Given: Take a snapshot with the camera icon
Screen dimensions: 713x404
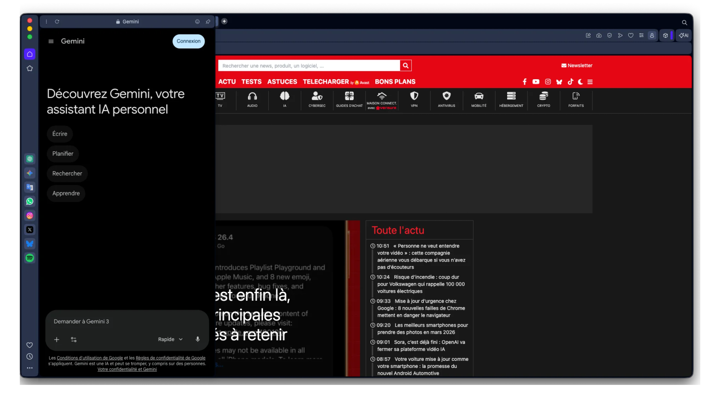Looking at the screenshot, I should coord(598,36).
